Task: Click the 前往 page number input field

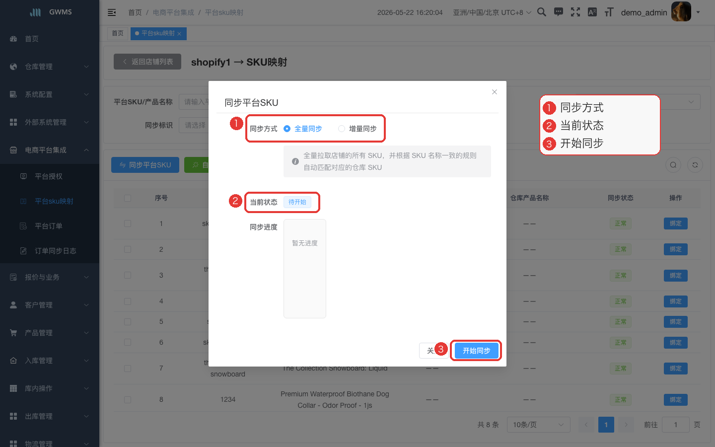Action: pyautogui.click(x=676, y=425)
